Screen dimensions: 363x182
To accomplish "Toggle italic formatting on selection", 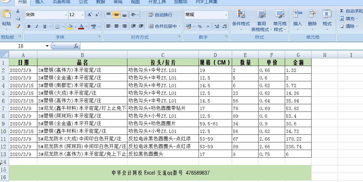I will point(36,26).
